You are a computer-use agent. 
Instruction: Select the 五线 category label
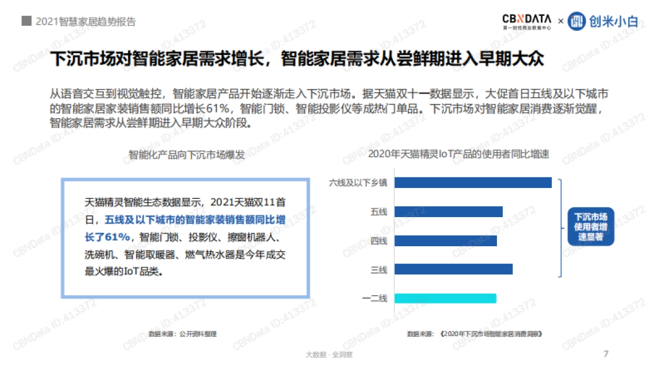point(381,210)
